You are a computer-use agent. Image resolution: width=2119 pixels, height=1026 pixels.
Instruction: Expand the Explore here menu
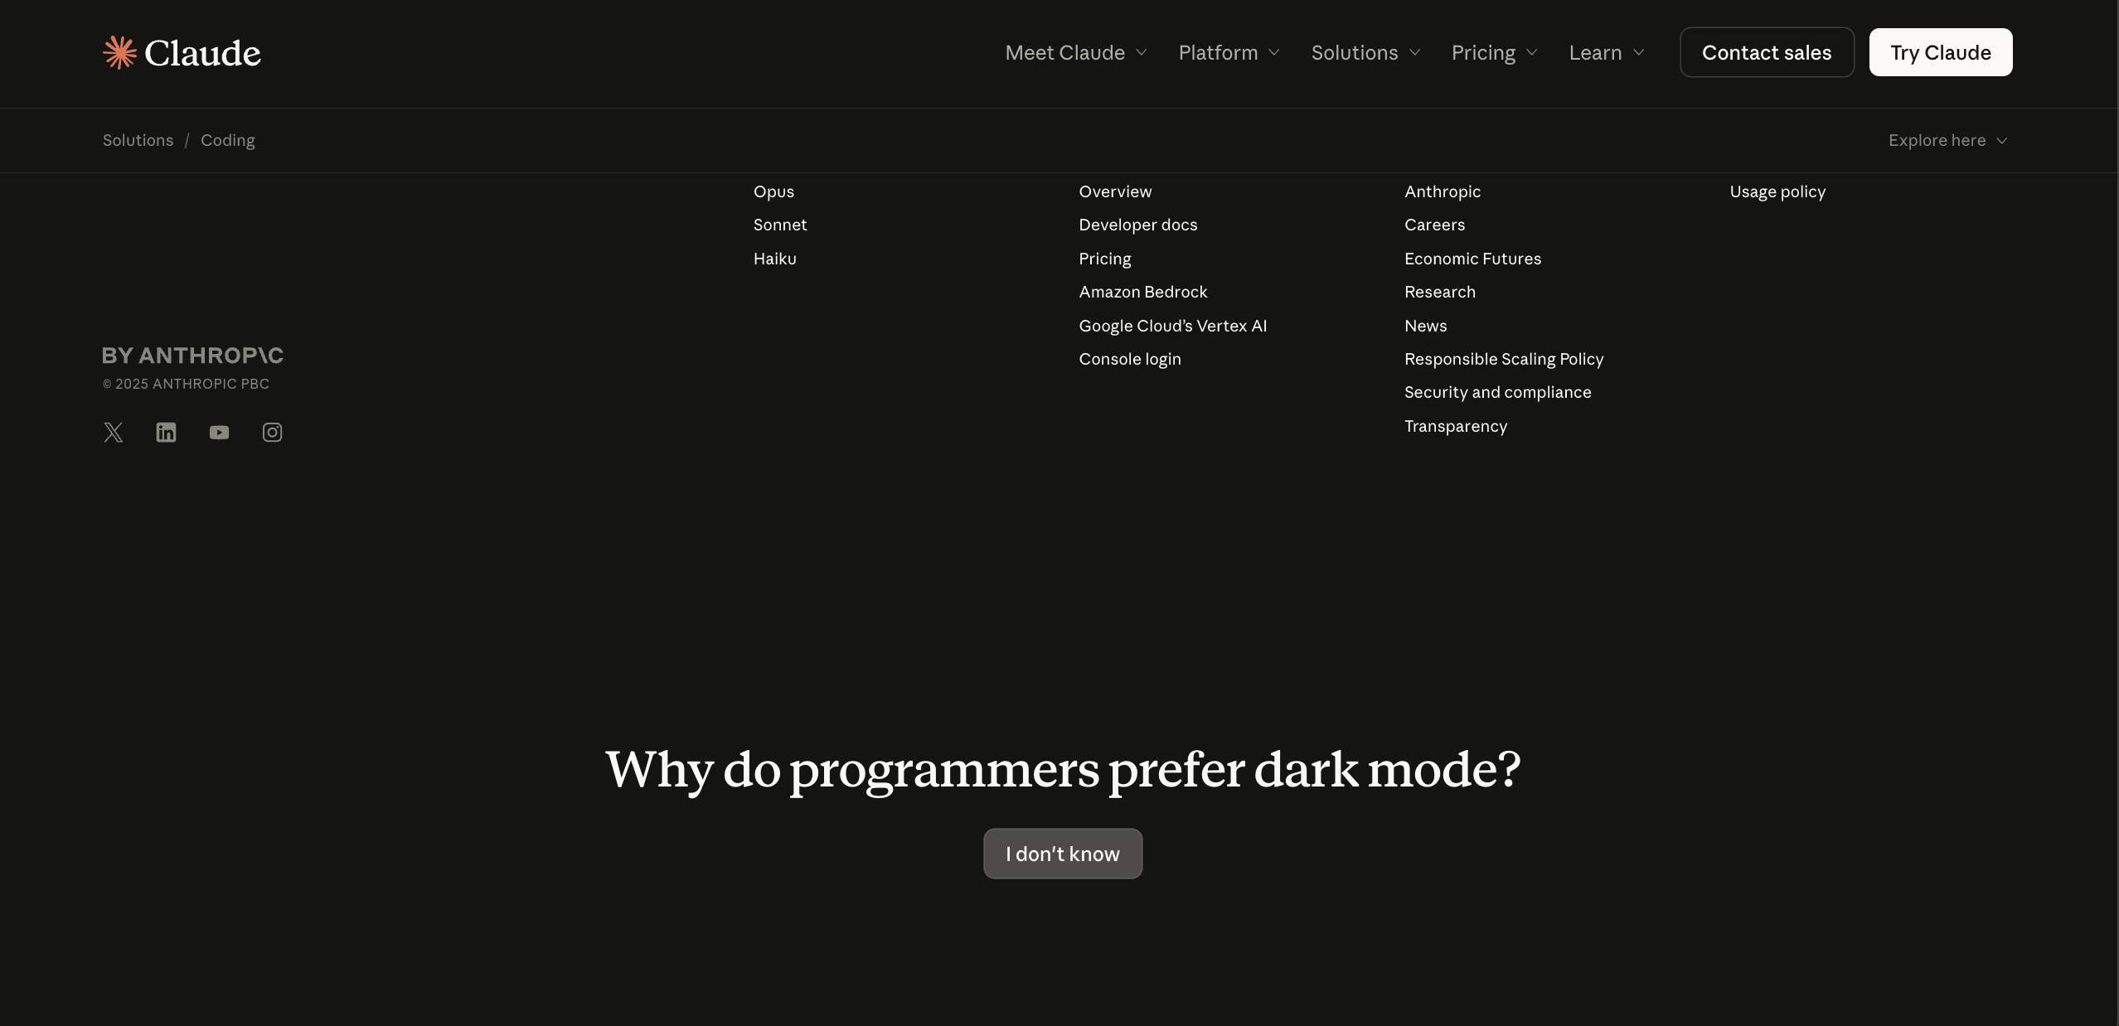coord(1947,140)
